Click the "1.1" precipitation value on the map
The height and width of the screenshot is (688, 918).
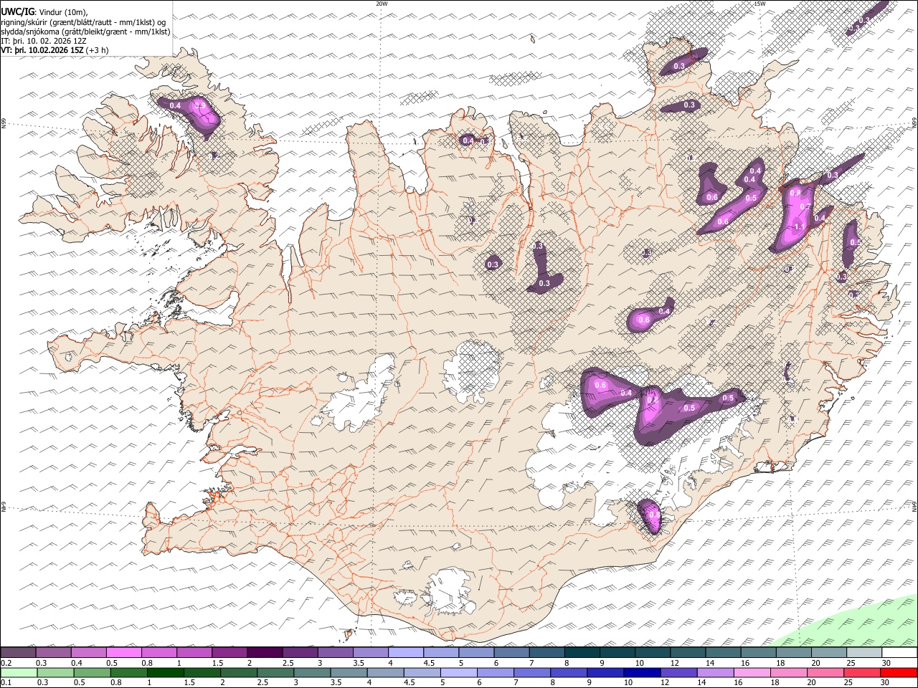click(800, 226)
